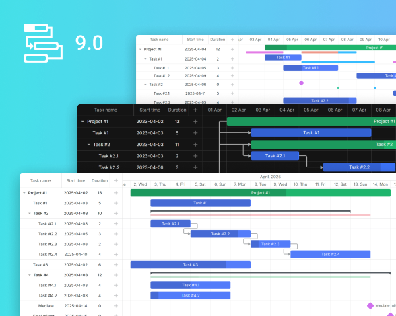The image size is (396, 316).
Task: Collapse Project #1 in the bottom chart
Action: (x=24, y=193)
